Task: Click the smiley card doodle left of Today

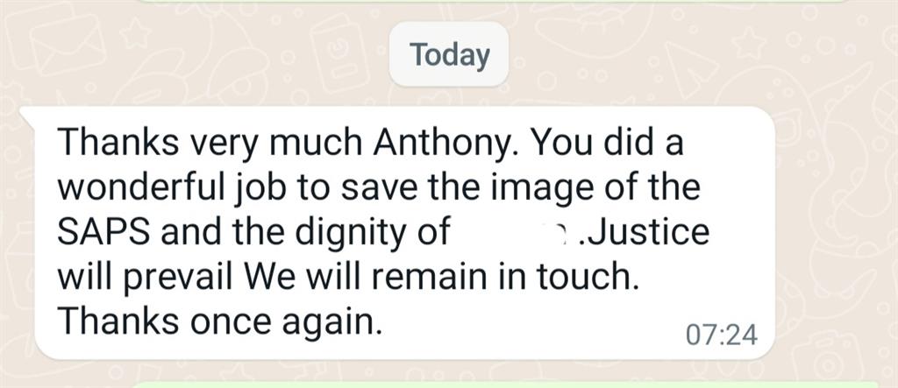Action: pyautogui.click(x=339, y=55)
